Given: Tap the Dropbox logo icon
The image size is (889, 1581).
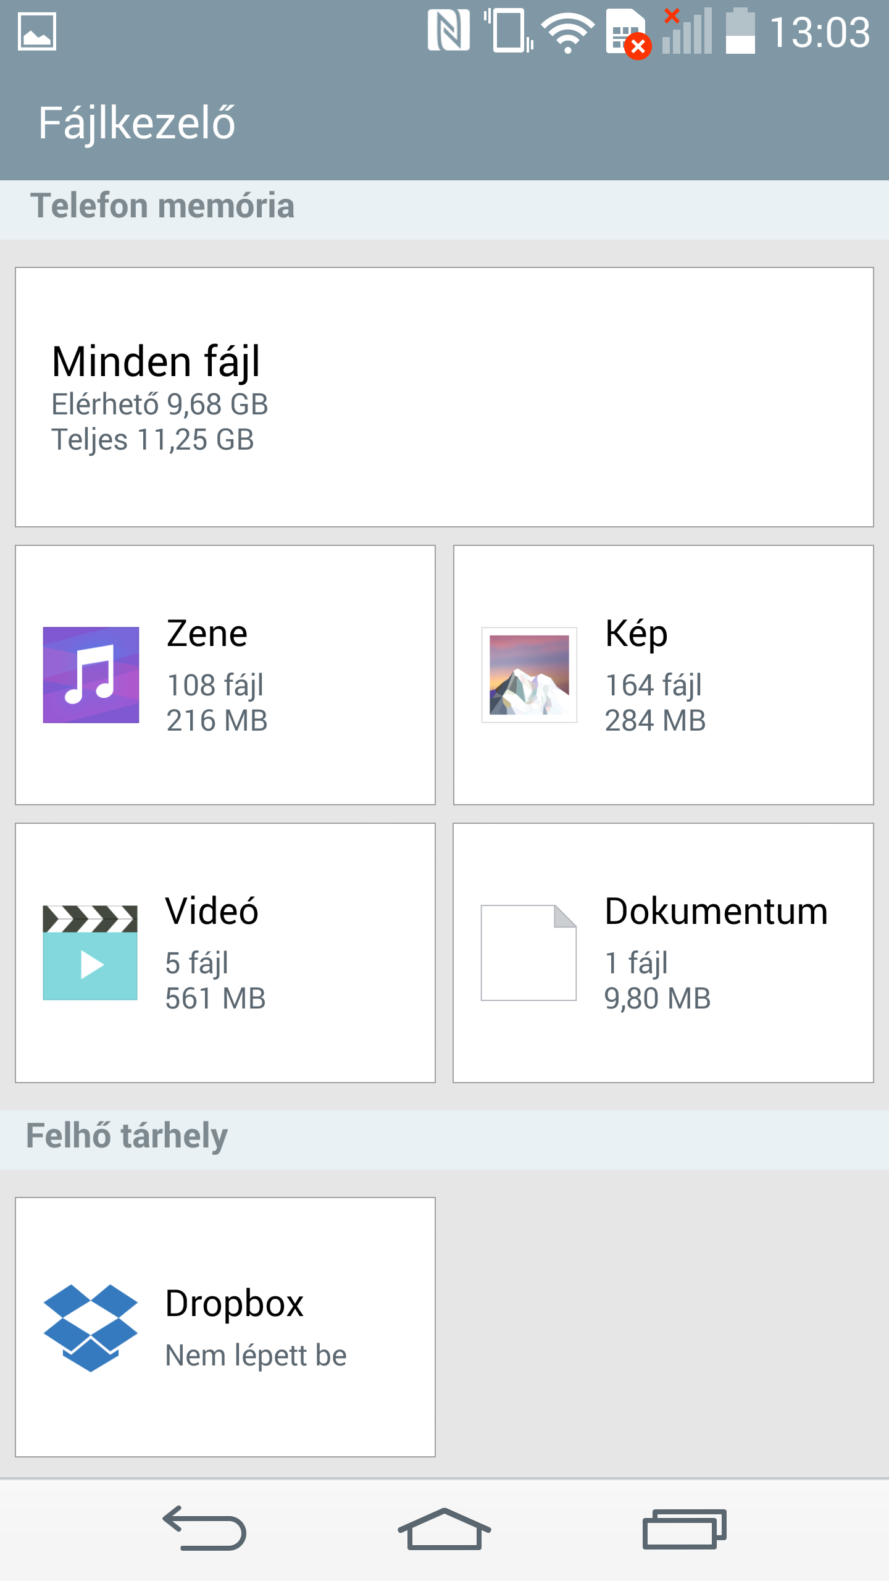Looking at the screenshot, I should click(90, 1328).
